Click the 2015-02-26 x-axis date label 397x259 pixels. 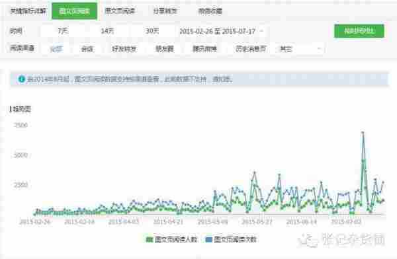point(34,222)
